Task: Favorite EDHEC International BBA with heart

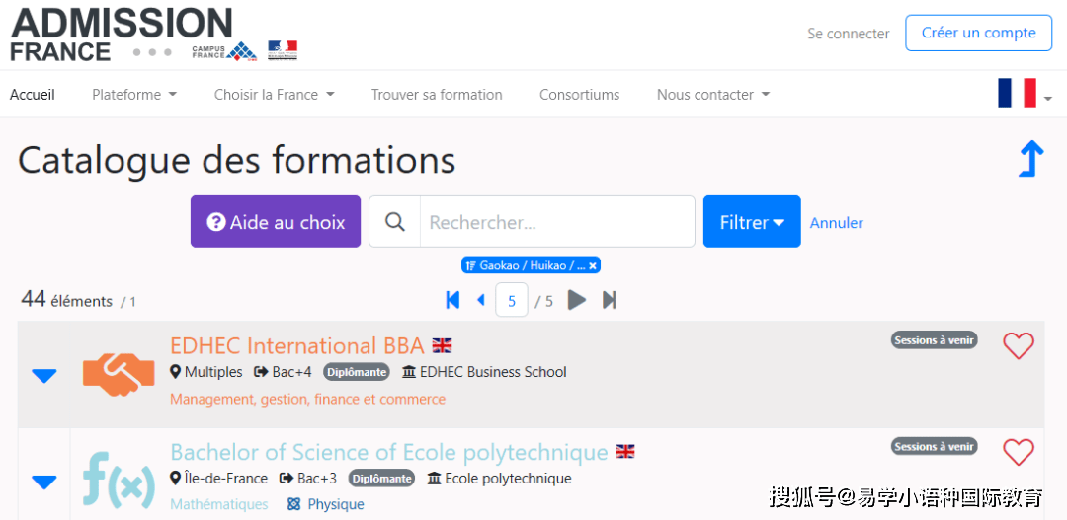Action: coord(1018,345)
